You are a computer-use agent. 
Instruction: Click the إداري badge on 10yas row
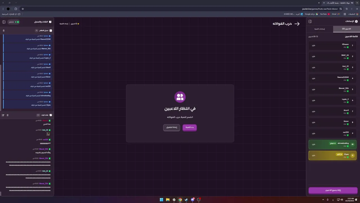coord(339,154)
